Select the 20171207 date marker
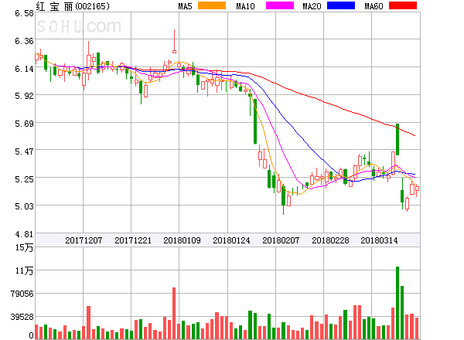This screenshot has width=464, height=340. point(83,240)
